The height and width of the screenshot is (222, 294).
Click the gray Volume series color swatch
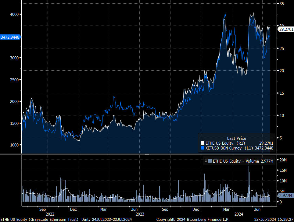[x=210, y=161]
